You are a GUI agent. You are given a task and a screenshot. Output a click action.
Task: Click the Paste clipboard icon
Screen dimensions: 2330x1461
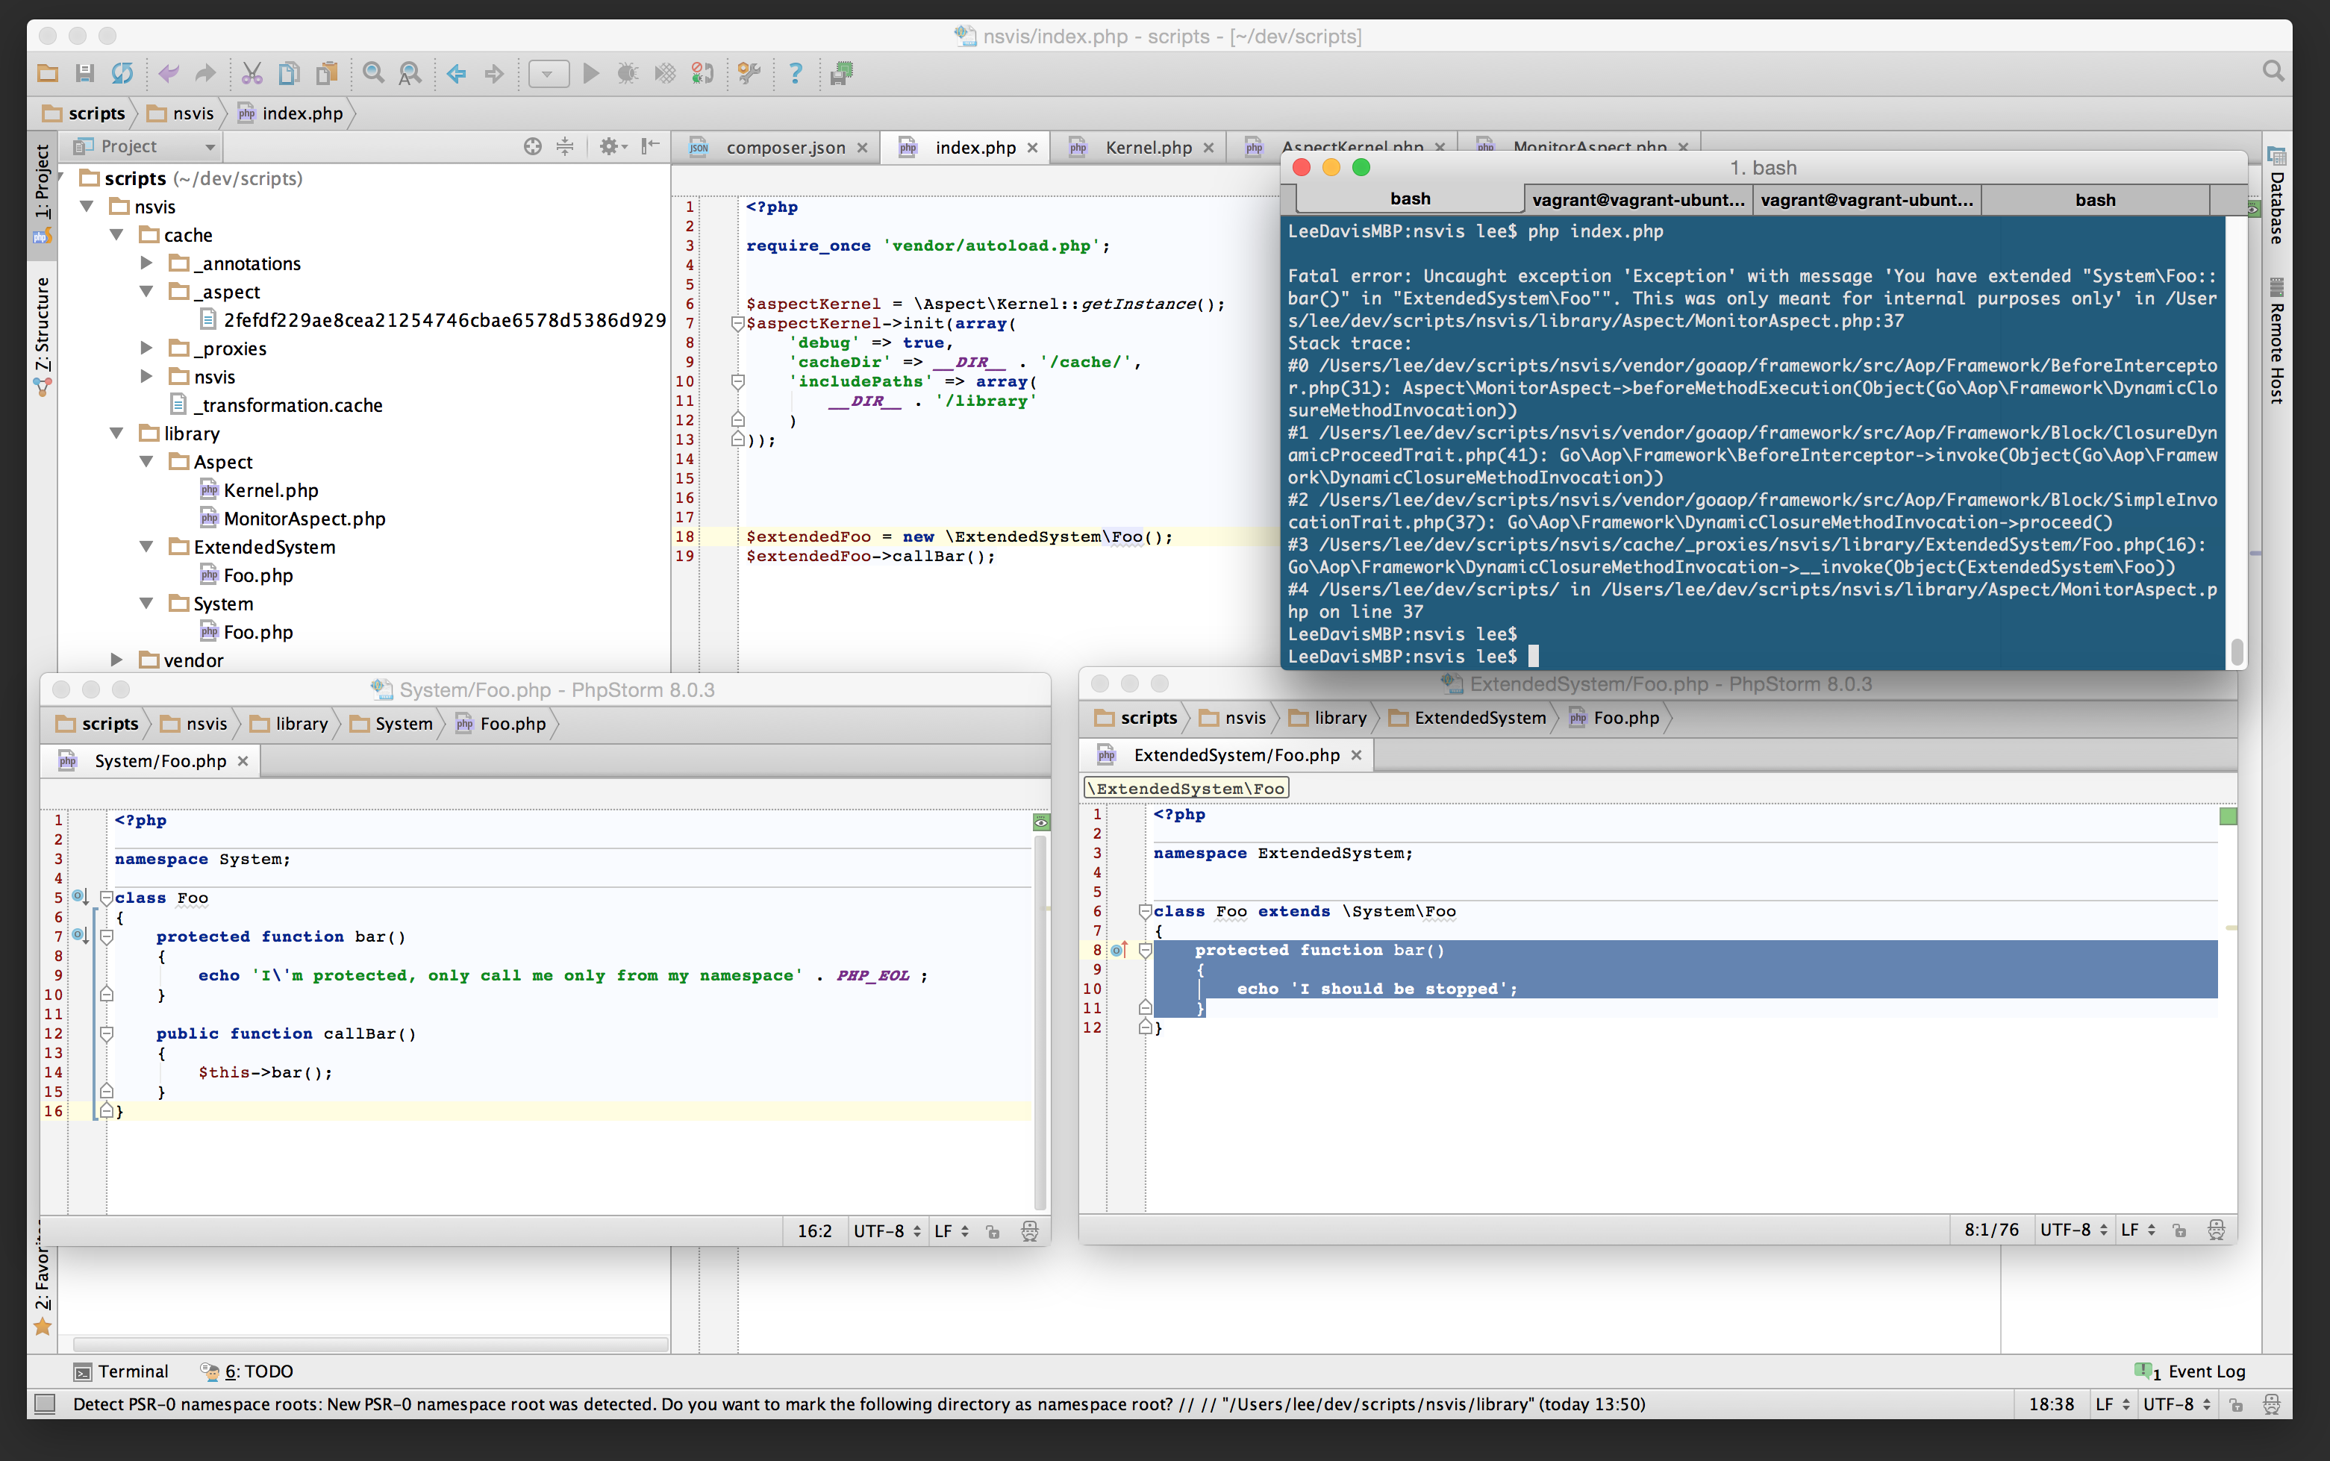pyautogui.click(x=328, y=73)
